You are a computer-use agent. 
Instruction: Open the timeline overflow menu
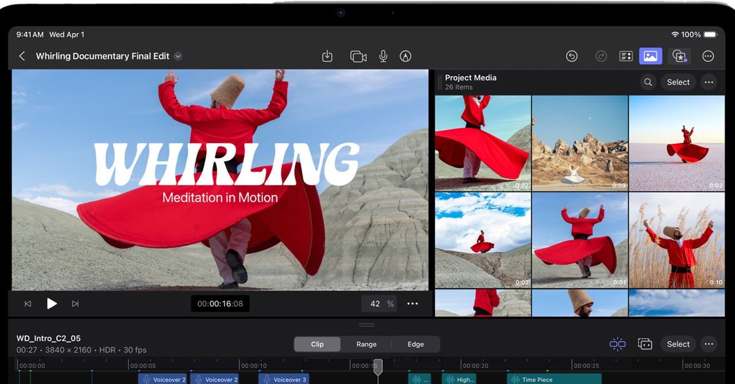(708, 344)
